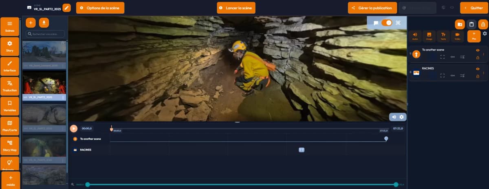Screen dimensions: 489x189
Task: Open the Traduction sidebar panel
Action: point(10,86)
